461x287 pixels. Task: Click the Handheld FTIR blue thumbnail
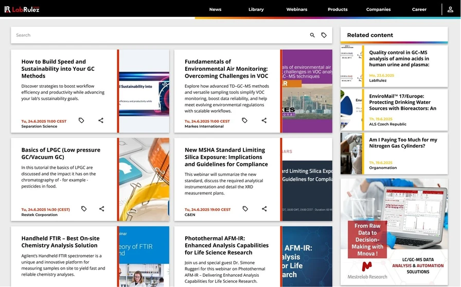pos(144,257)
